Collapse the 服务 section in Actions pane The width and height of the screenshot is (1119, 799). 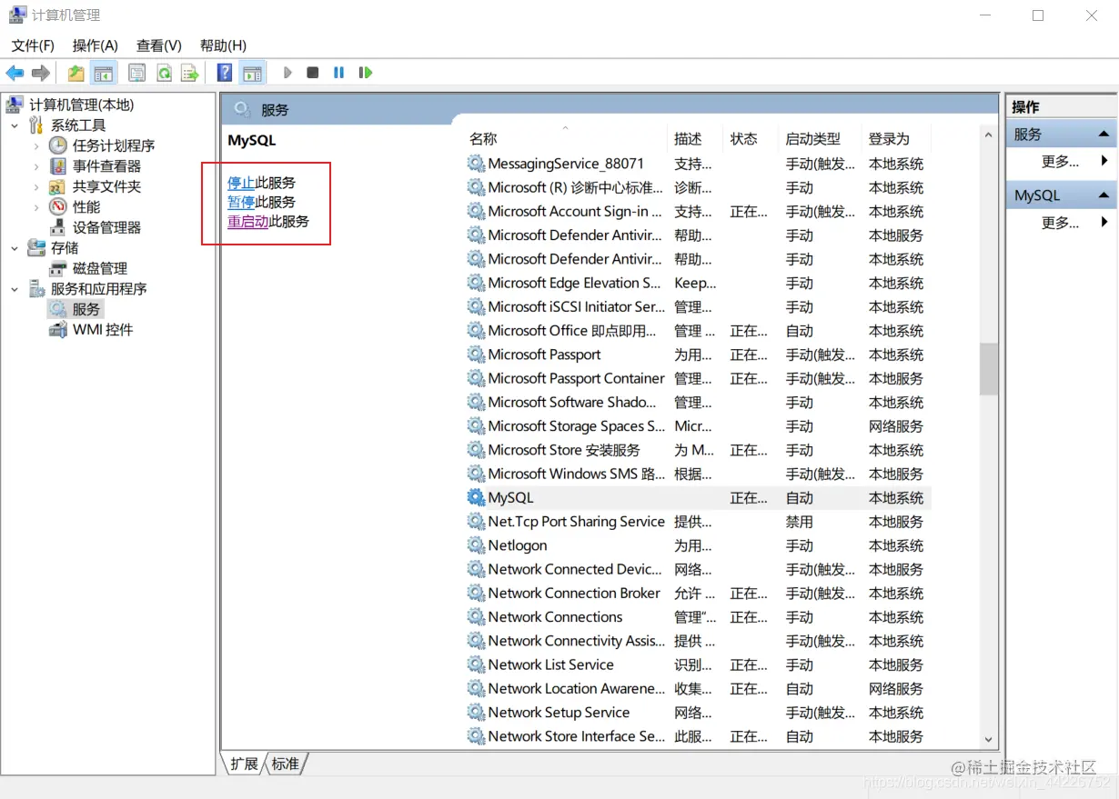click(x=1104, y=134)
